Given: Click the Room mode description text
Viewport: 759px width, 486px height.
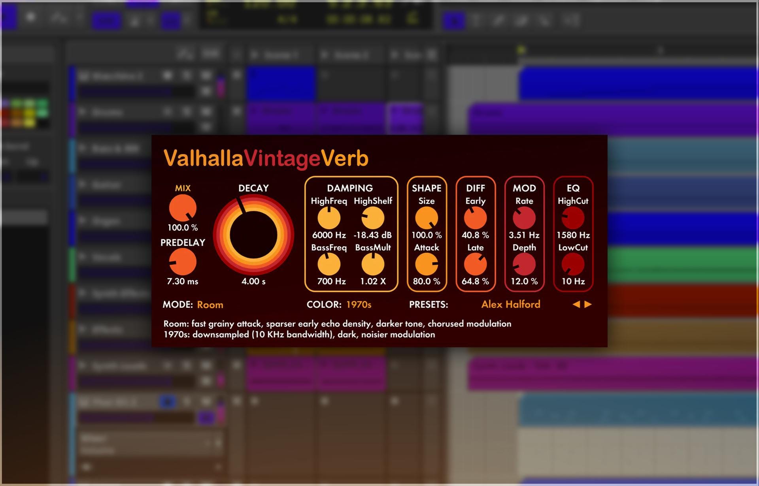Looking at the screenshot, I should pos(337,324).
